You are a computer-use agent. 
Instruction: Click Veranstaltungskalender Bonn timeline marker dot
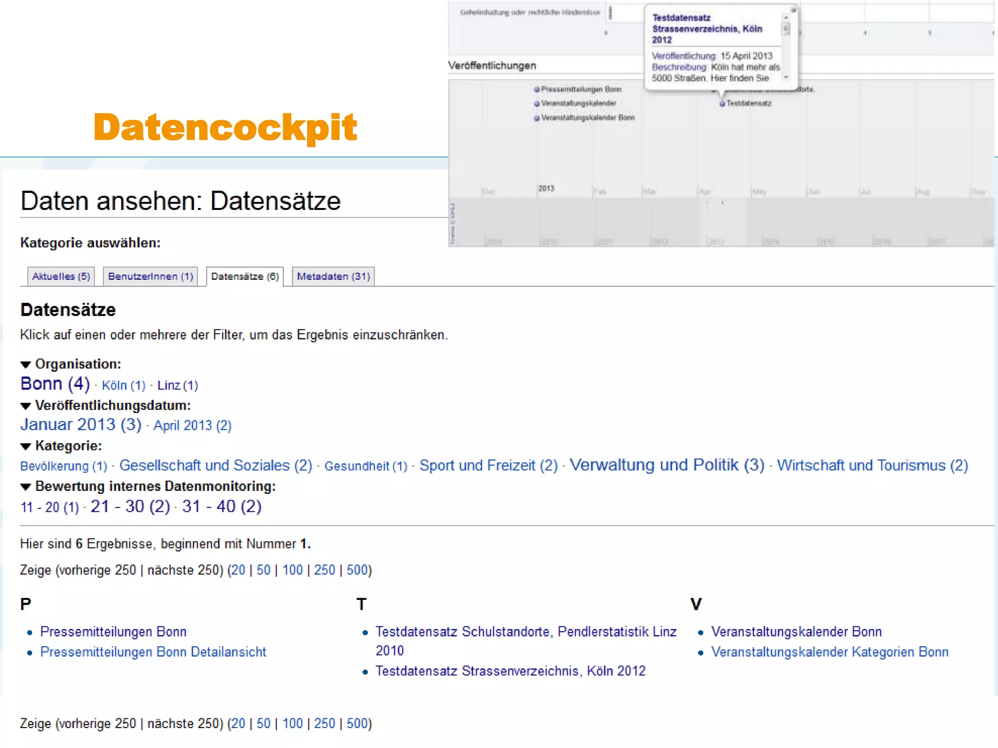tap(537, 118)
